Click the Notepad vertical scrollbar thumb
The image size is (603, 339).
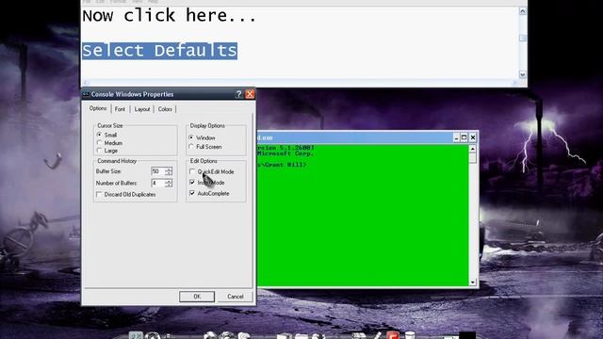pos(523,38)
